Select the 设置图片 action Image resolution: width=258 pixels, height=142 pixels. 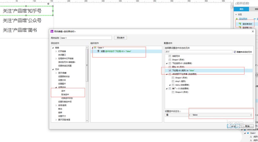click(x=62, y=84)
